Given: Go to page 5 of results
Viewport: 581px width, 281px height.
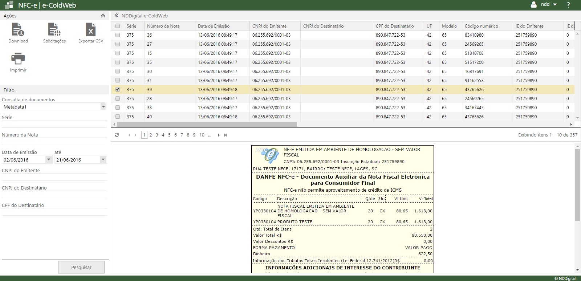Looking at the screenshot, I should click(x=169, y=135).
